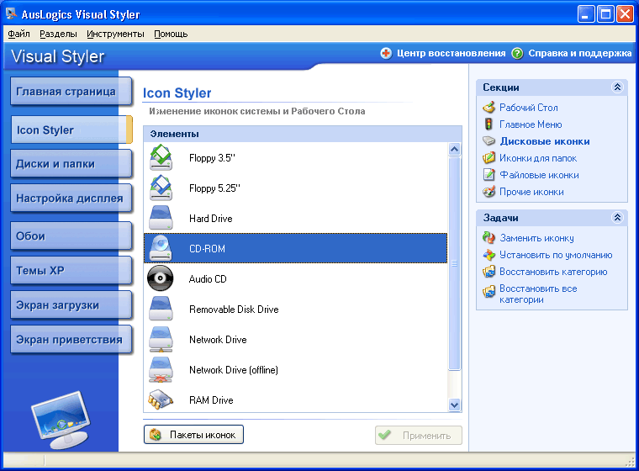
Task: Select the Removable Disk Drive icon
Action: (161, 310)
